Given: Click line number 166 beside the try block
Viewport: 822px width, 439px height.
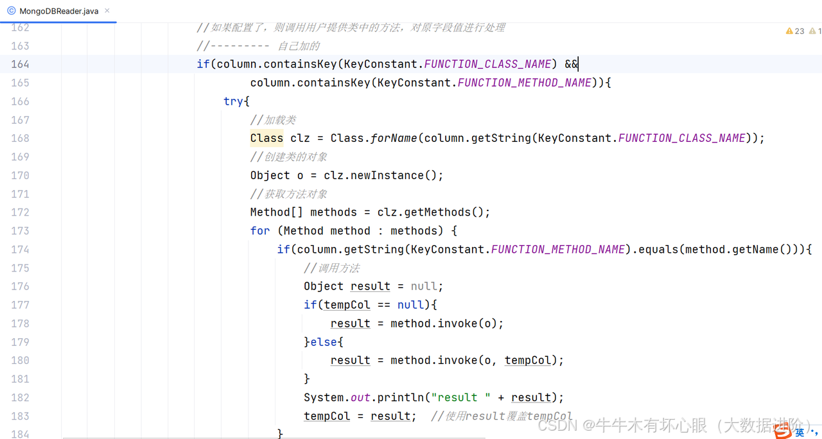Looking at the screenshot, I should coord(21,101).
